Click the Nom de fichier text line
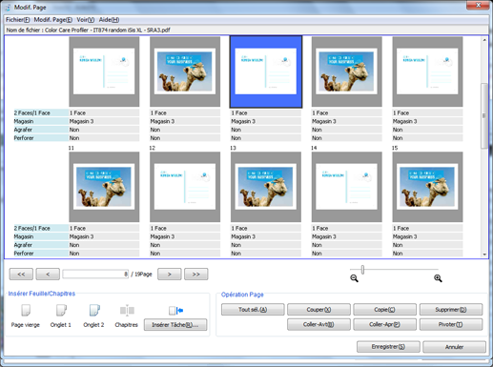 (x=88, y=31)
